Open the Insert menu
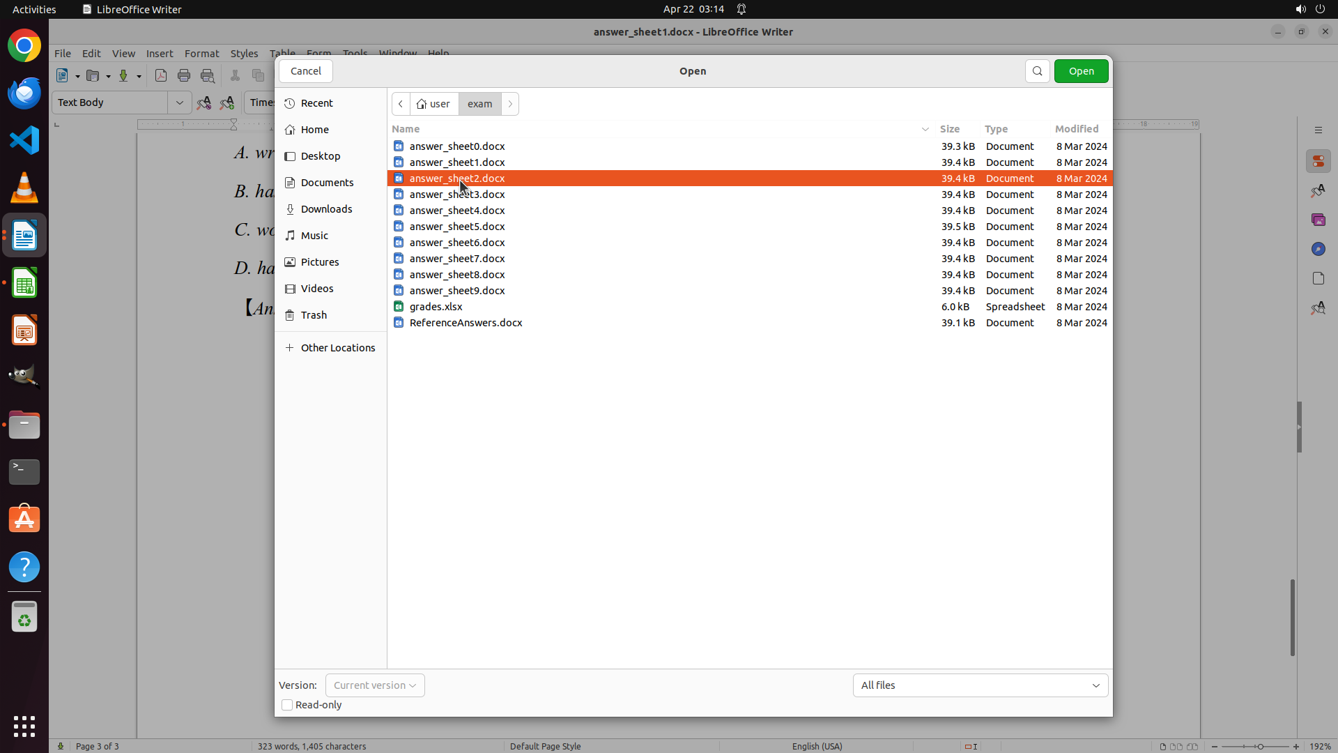1338x753 pixels. 160,54
